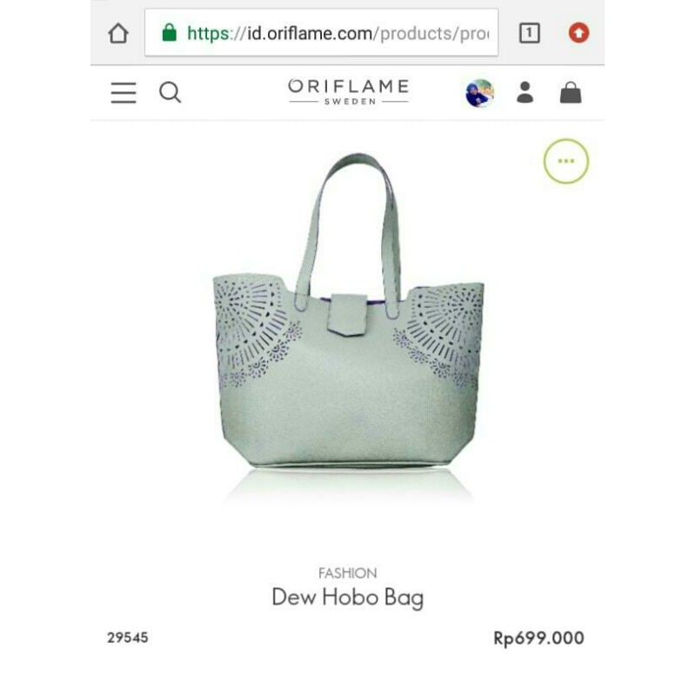Open the user account icon
Image resolution: width=696 pixels, height=696 pixels.
tap(525, 93)
